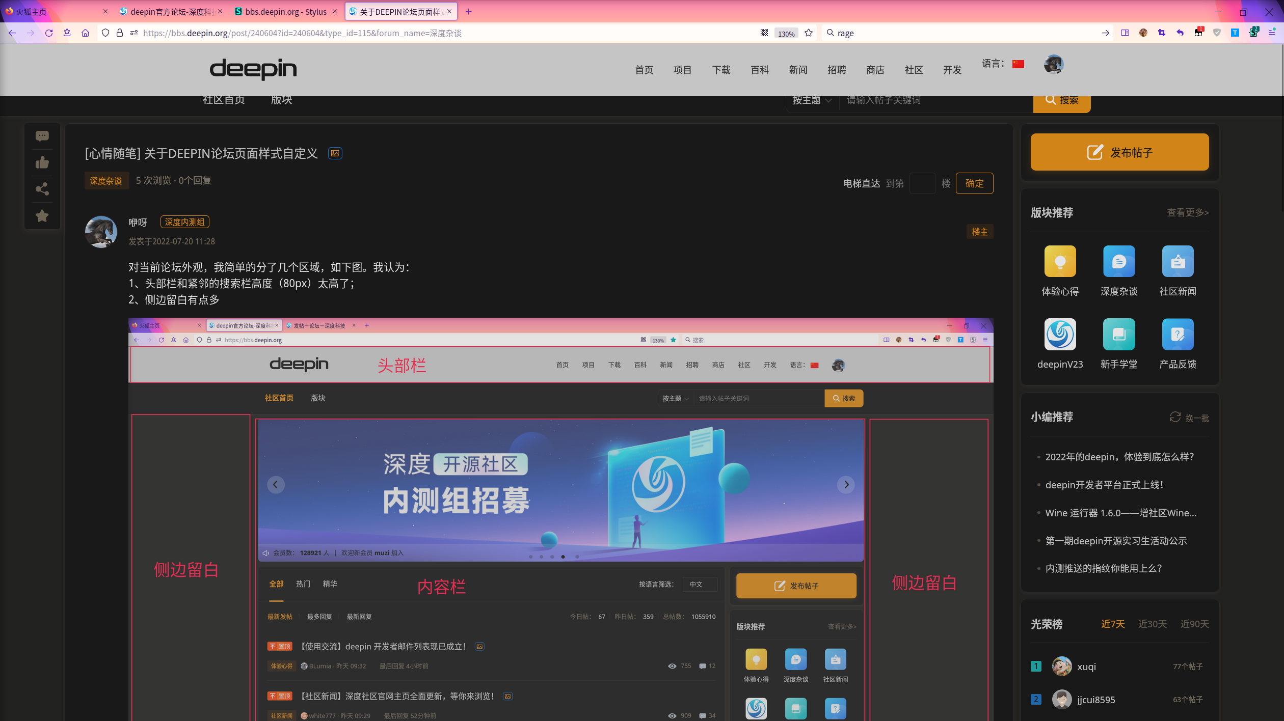1284x721 pixels.
Task: Switch honor list to 近30天
Action: tap(1153, 624)
